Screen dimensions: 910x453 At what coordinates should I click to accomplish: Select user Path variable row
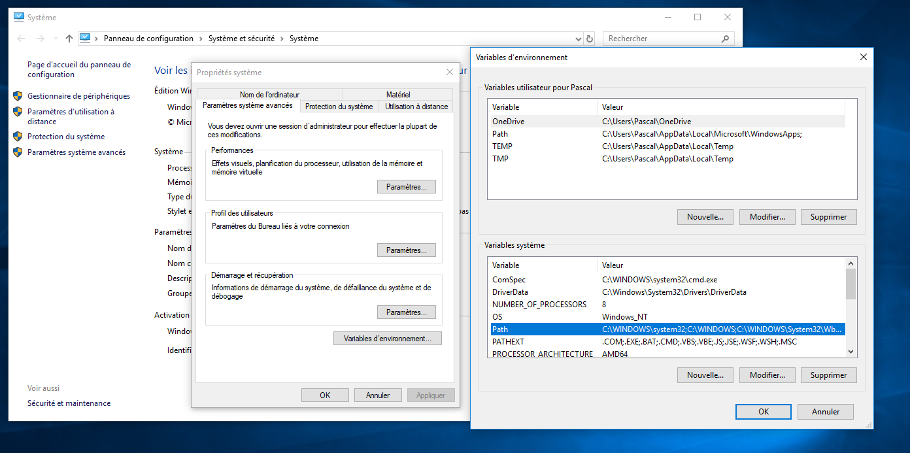pyautogui.click(x=667, y=134)
